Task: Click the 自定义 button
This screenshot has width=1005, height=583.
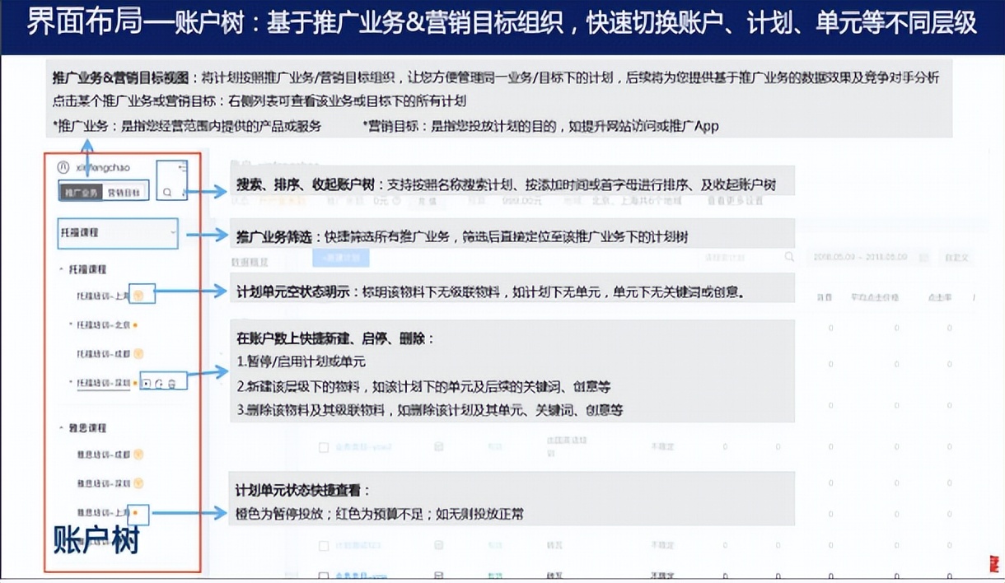Action: tap(956, 258)
